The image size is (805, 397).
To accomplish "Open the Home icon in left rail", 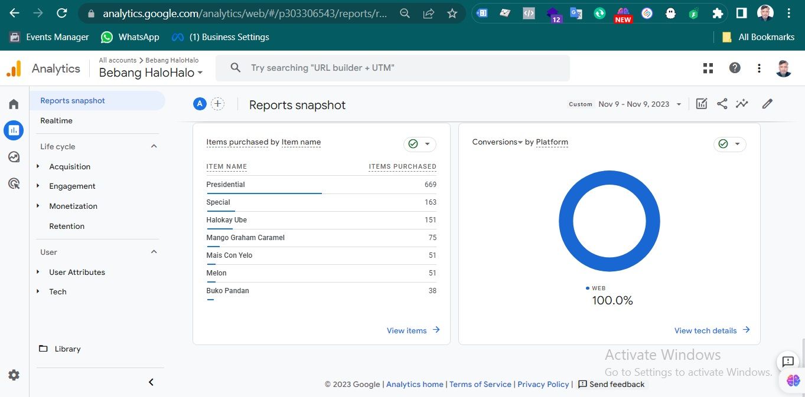I will click(14, 104).
